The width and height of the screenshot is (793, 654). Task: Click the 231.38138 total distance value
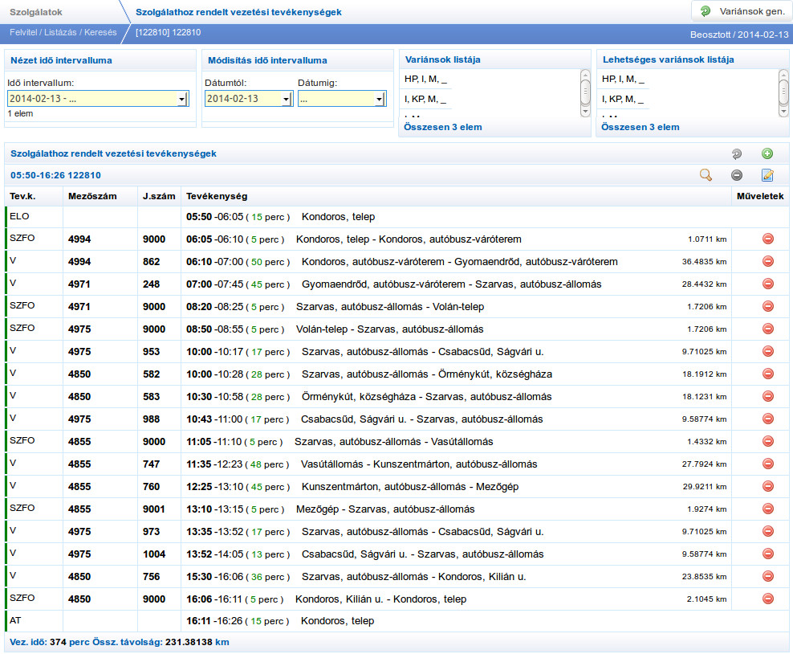189,642
